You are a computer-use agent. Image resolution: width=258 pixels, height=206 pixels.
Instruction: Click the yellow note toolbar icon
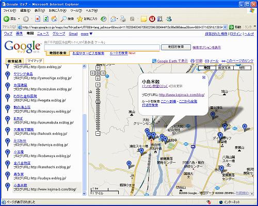coord(143,19)
